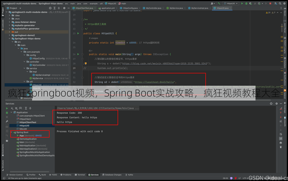Toggle the Database side panel
Viewport: 288px width, 181px height.
tap(285, 63)
